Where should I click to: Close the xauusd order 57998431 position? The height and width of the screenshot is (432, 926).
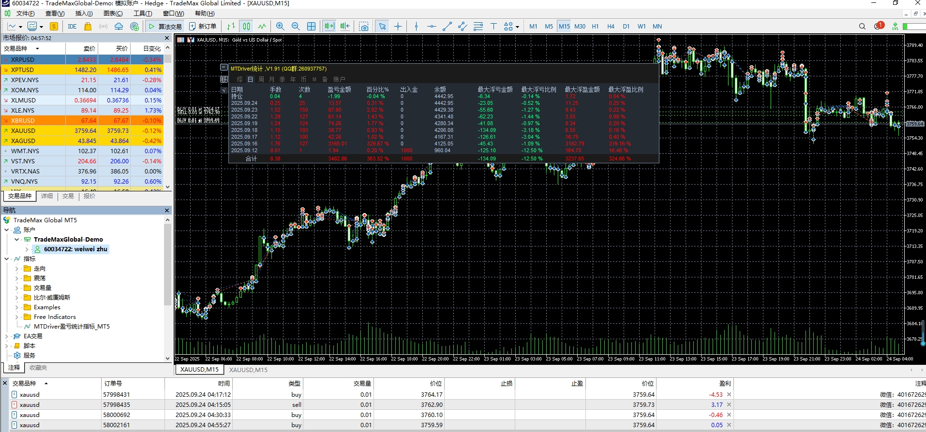coord(729,395)
